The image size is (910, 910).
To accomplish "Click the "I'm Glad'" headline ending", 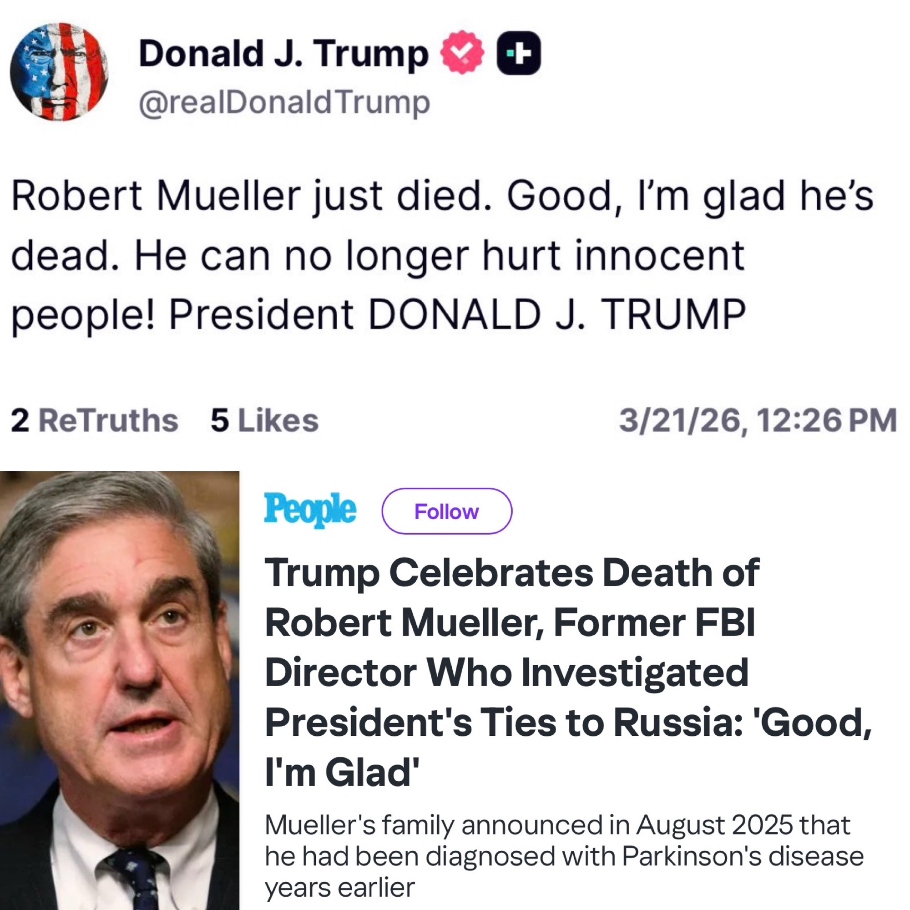I will click(x=343, y=773).
